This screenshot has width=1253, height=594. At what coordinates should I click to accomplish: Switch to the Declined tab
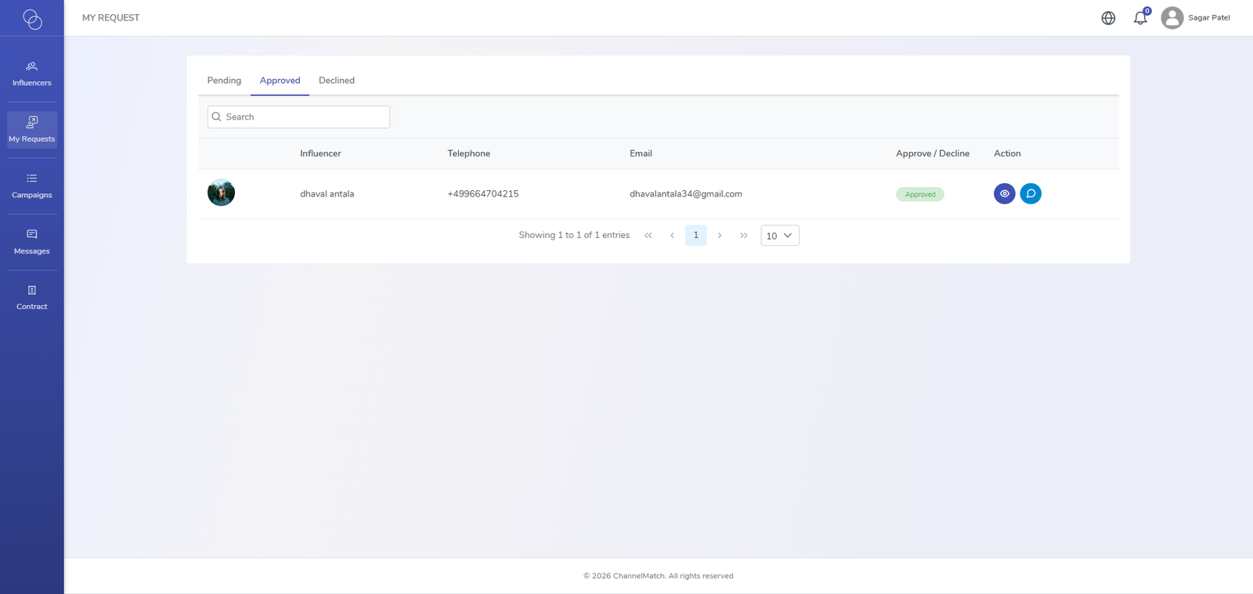tap(337, 81)
